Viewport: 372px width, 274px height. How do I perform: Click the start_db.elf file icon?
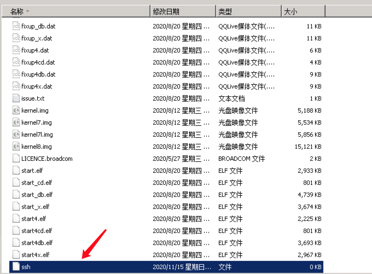click(16, 194)
